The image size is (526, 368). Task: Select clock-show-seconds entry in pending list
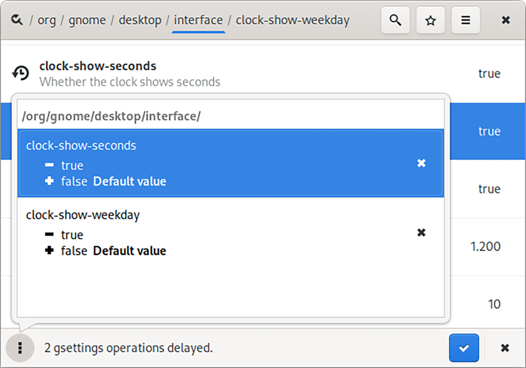[x=209, y=163]
